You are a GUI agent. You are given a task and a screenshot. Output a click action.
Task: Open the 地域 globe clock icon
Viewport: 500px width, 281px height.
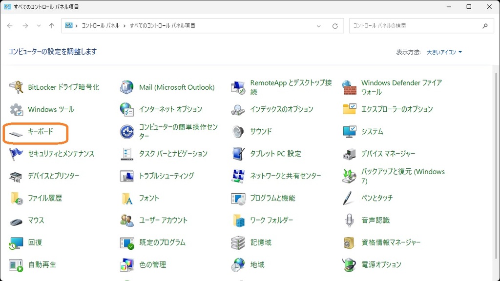[x=238, y=265]
